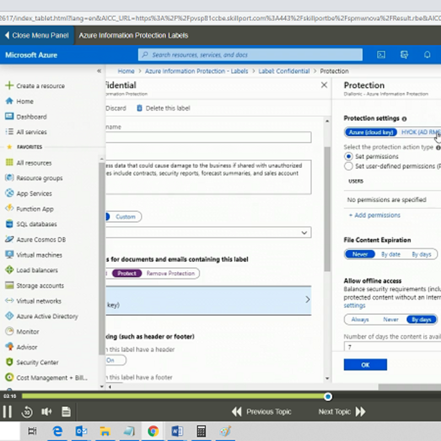The width and height of the screenshot is (441, 441).
Task: Open App Services
Action: pos(29,193)
